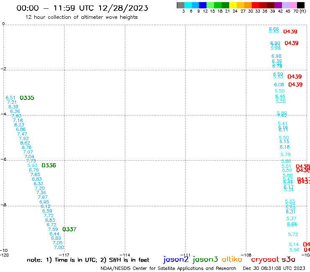Click the green time stamp '0336'
Screen dimensions: 310x272
point(49,165)
